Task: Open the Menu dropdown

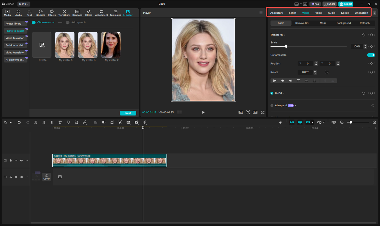Action: [23, 4]
